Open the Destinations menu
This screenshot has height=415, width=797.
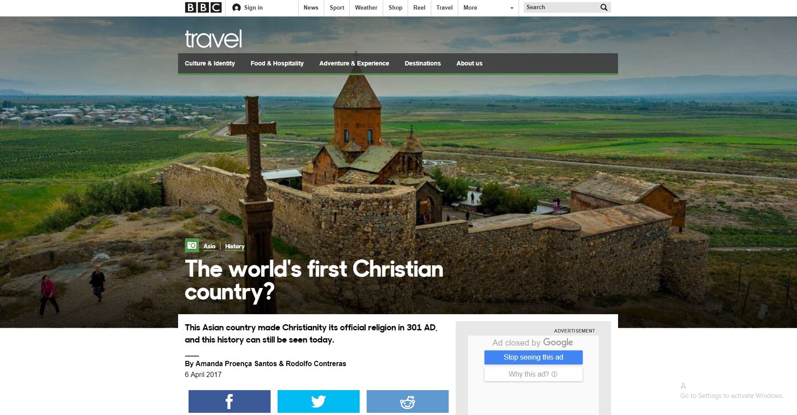pos(423,63)
